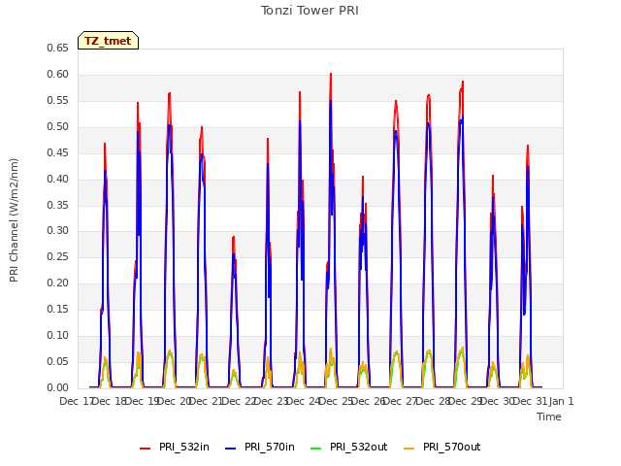Click the 0.00 y-axis tick label
The image size is (621, 466).
point(58,387)
